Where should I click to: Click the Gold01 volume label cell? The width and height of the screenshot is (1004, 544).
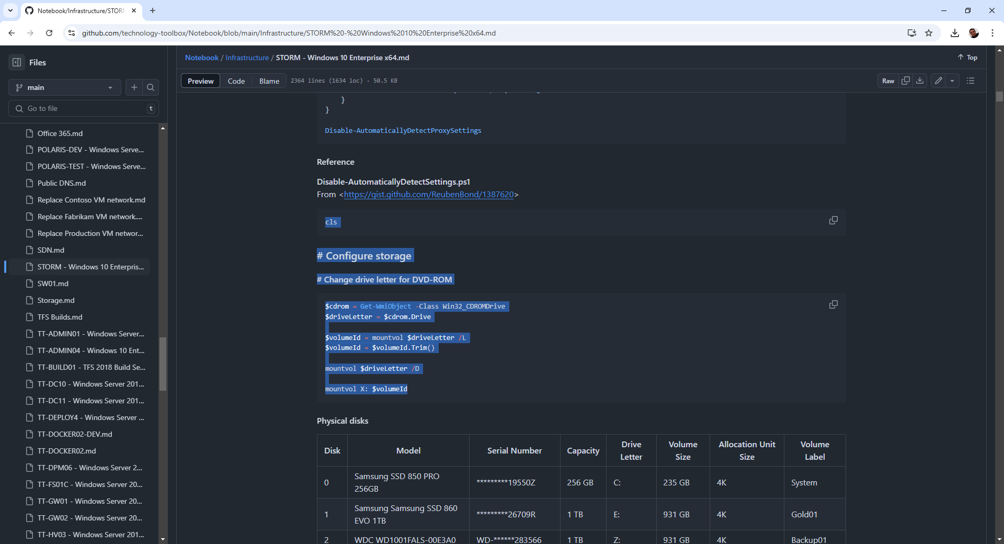[815, 514]
